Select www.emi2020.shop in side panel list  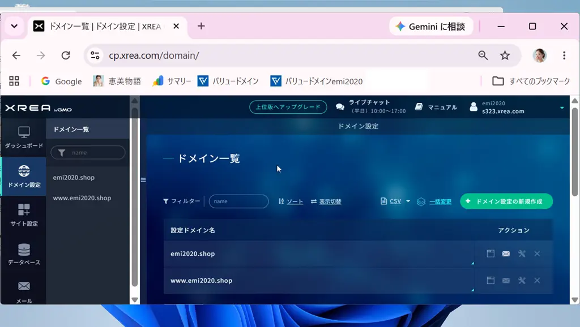(x=82, y=198)
